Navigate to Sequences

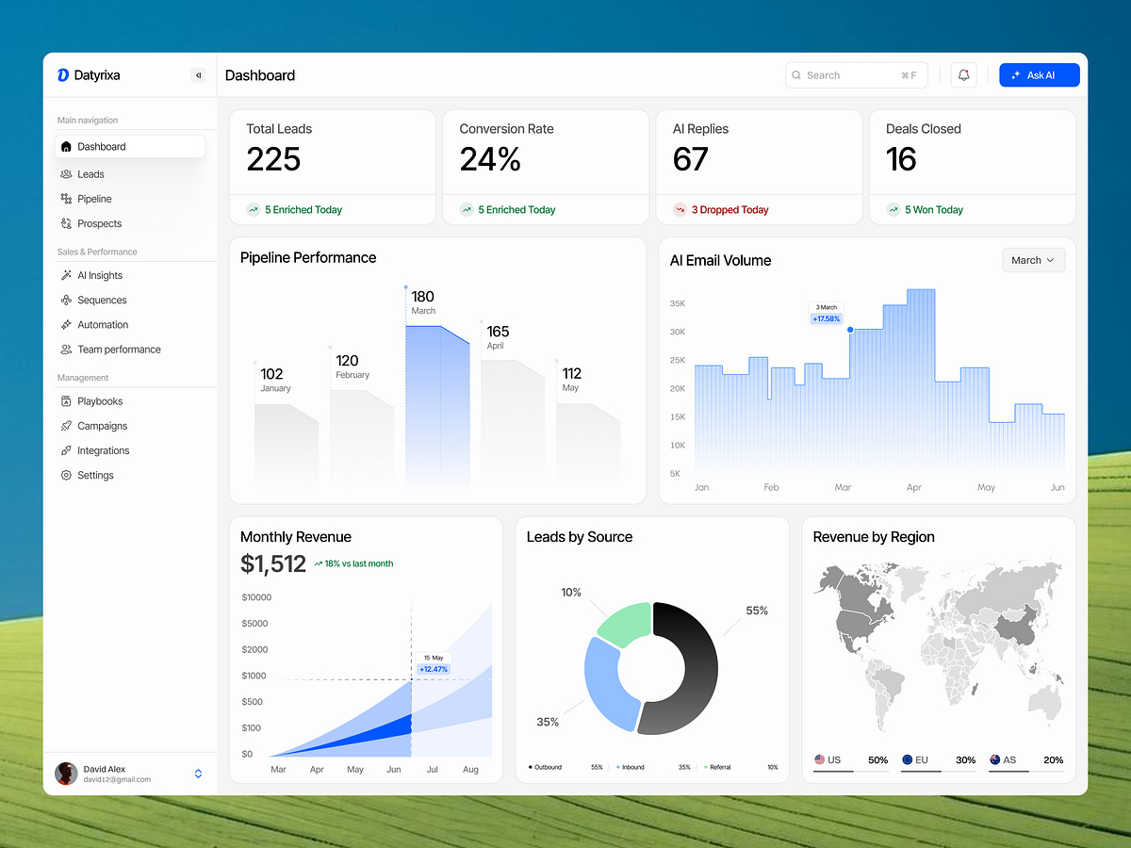(130, 300)
